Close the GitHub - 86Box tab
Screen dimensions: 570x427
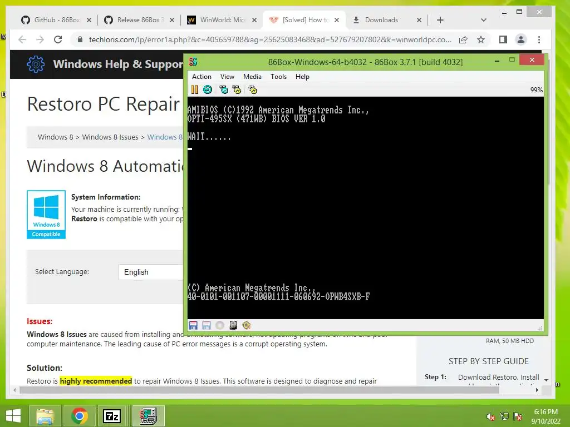(89, 20)
